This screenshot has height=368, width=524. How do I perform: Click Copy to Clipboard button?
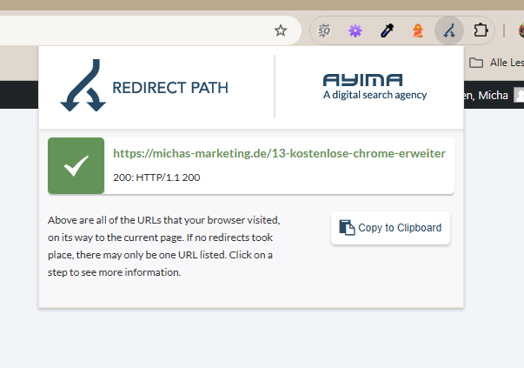tap(390, 228)
